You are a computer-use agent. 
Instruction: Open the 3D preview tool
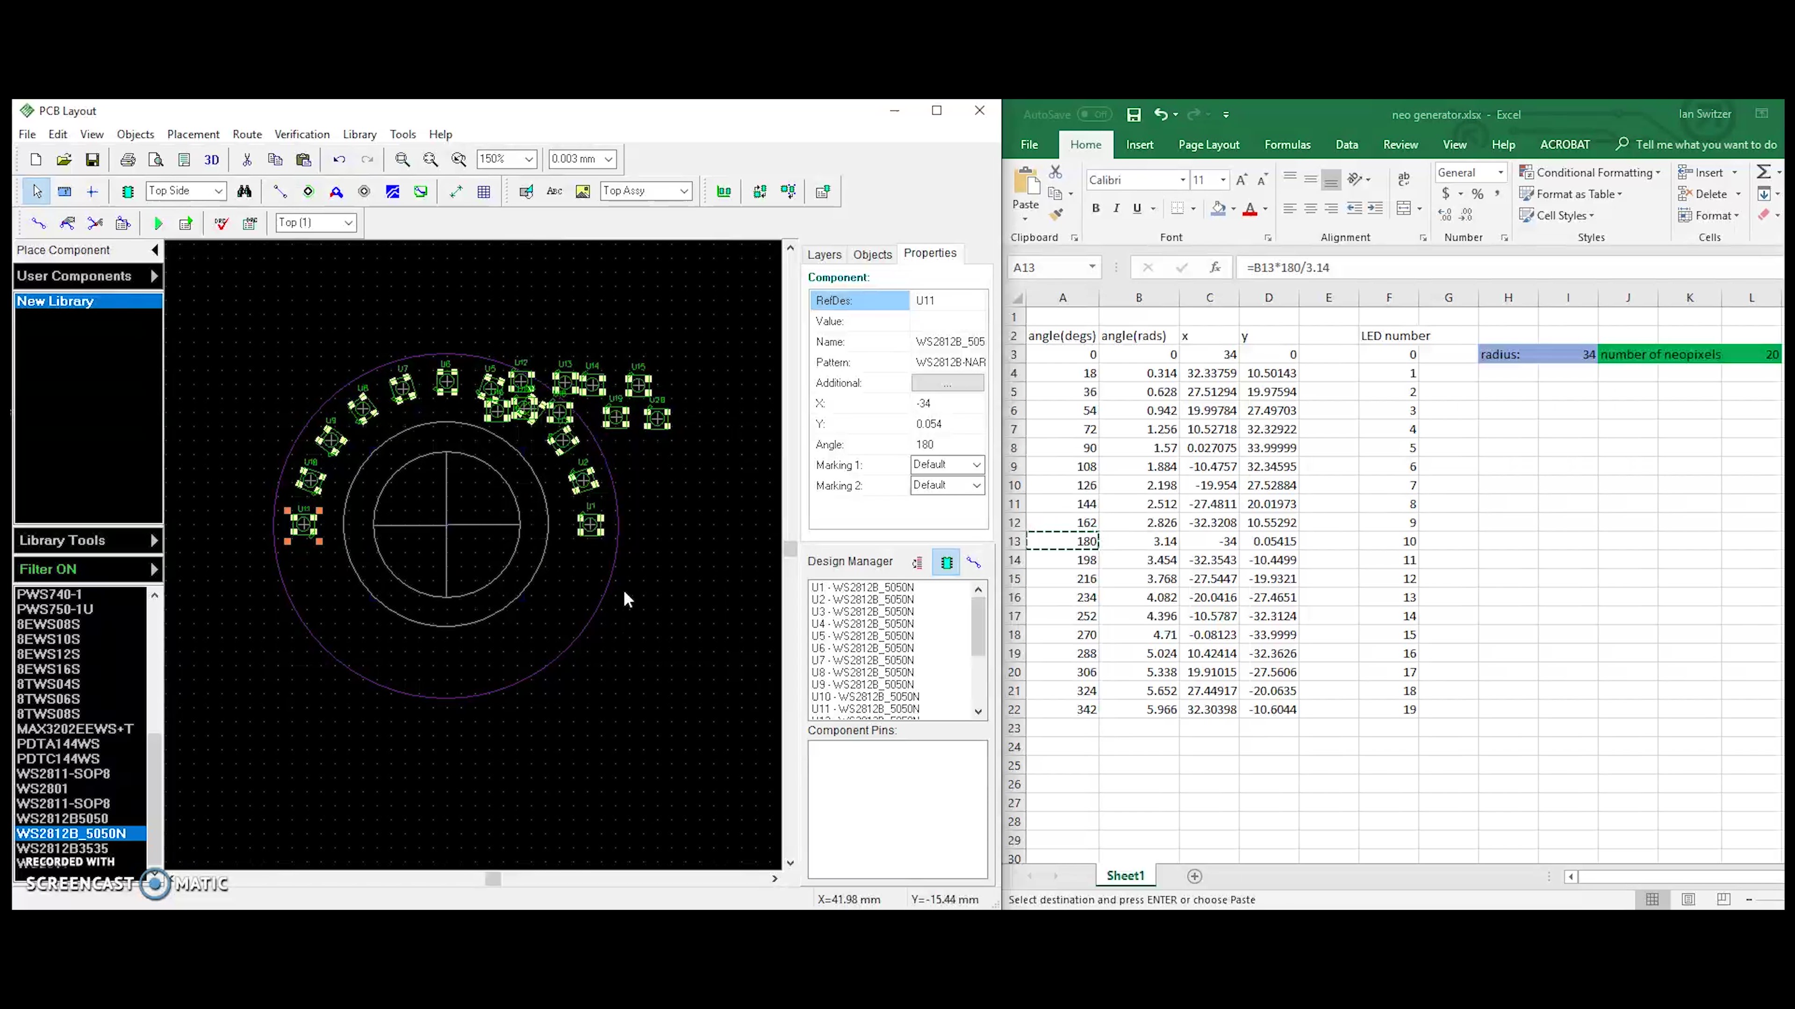(x=212, y=159)
